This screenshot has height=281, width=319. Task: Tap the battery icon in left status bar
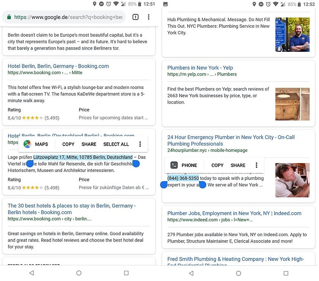tap(140, 4)
